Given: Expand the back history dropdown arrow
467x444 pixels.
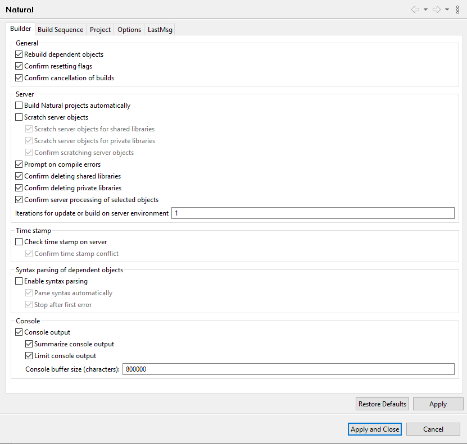Looking at the screenshot, I should pos(425,10).
